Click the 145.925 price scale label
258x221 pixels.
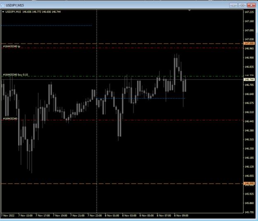pos(249,194)
